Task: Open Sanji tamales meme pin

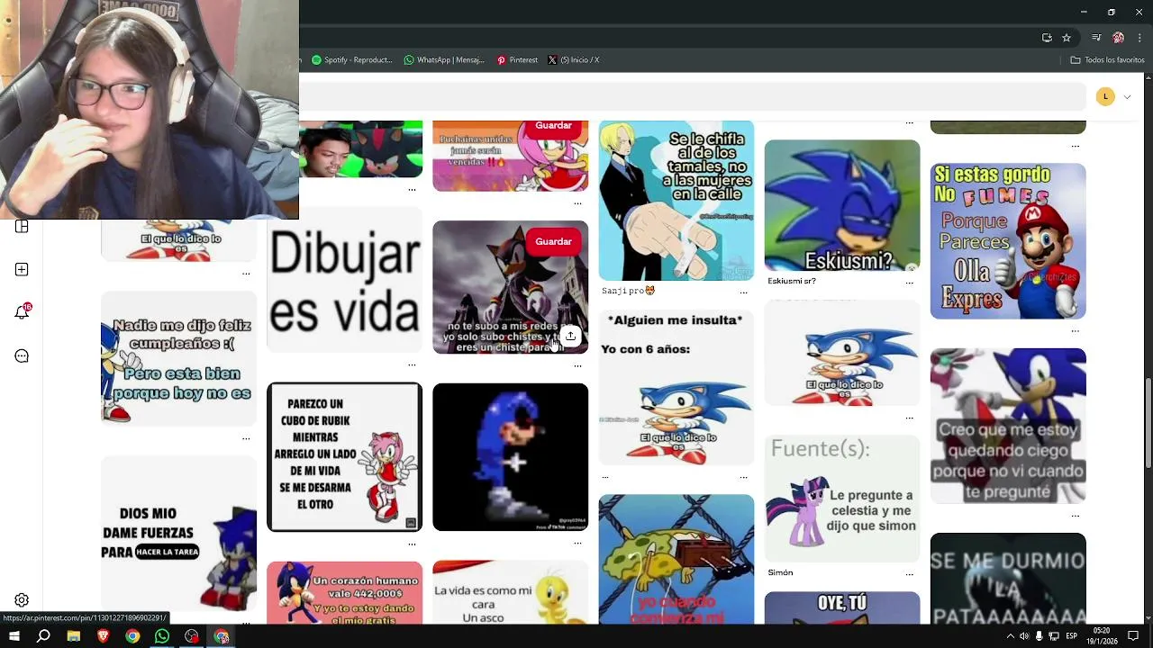Action: click(676, 201)
